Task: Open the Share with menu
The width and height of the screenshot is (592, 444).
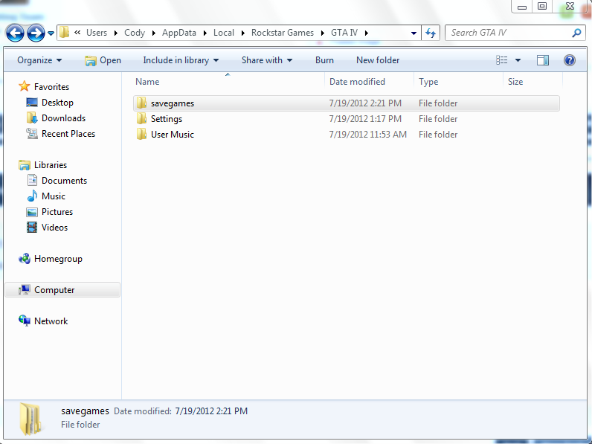Action: [266, 60]
